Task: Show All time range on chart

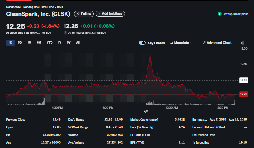Action: (x=78, y=43)
